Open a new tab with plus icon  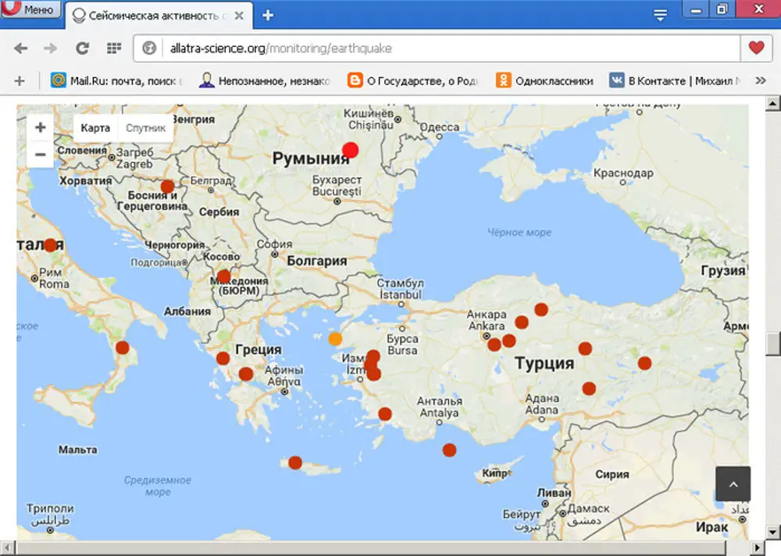(268, 15)
